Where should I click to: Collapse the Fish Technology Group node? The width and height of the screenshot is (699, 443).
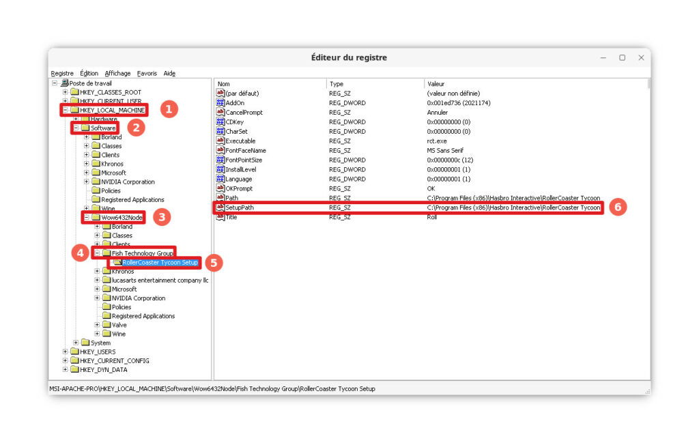pos(98,253)
